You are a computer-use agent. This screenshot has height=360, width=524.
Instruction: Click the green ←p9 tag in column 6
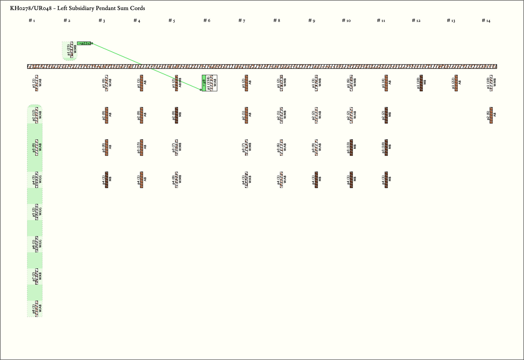(x=204, y=83)
